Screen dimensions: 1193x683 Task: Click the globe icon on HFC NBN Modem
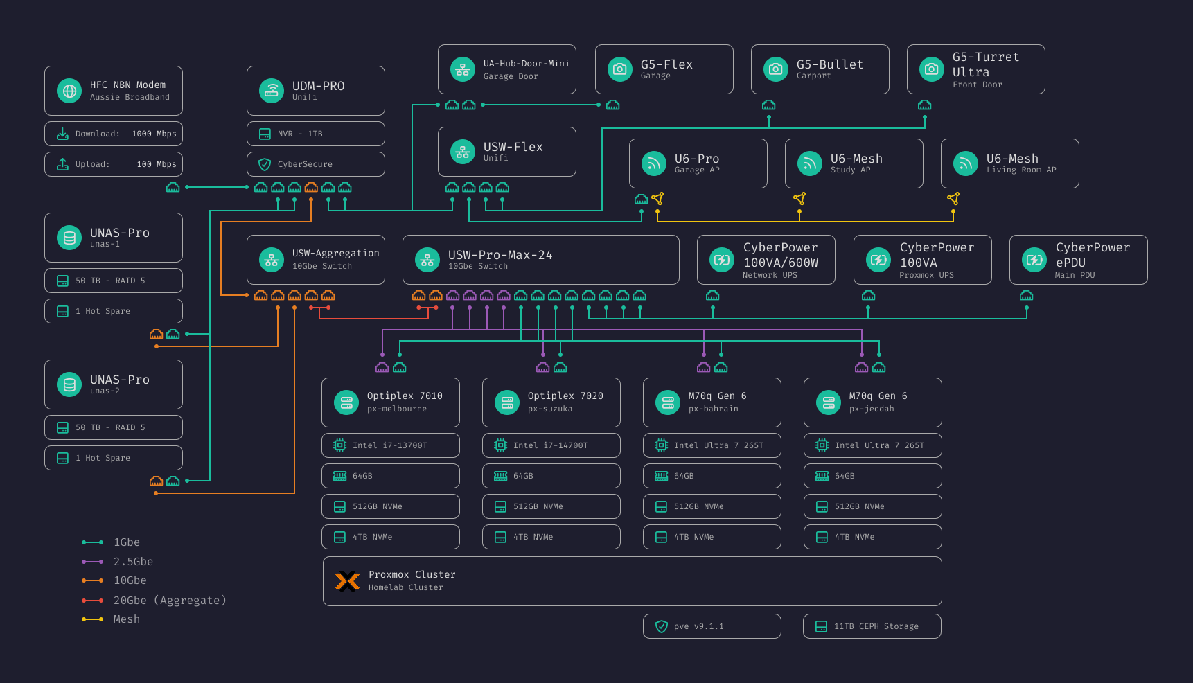pyautogui.click(x=69, y=91)
